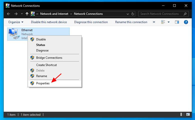Screen dimensions: 195x120
Task: Click the Ethernet connection name
Action: coord(27,30)
